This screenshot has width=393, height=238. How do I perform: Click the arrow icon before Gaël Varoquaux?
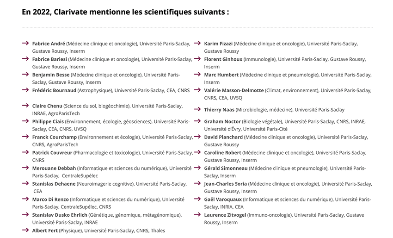click(197, 199)
